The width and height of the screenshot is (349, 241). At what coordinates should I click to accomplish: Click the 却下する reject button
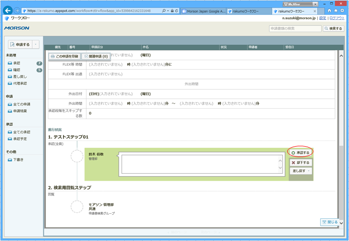click(300, 162)
